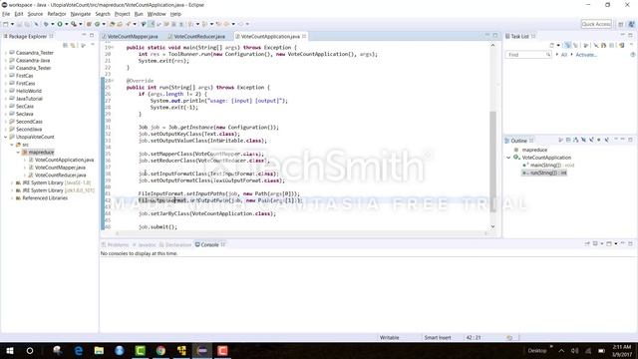Click the New Java Package toolbar icon

[x=89, y=24]
